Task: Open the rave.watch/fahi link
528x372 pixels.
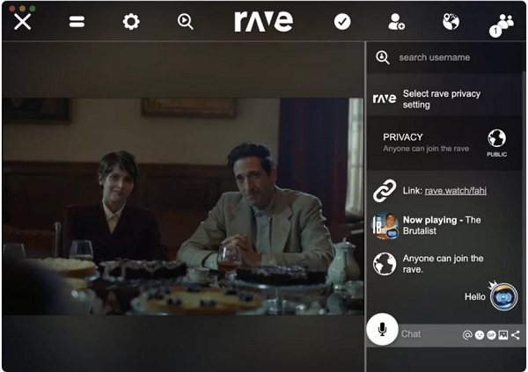Action: [456, 190]
